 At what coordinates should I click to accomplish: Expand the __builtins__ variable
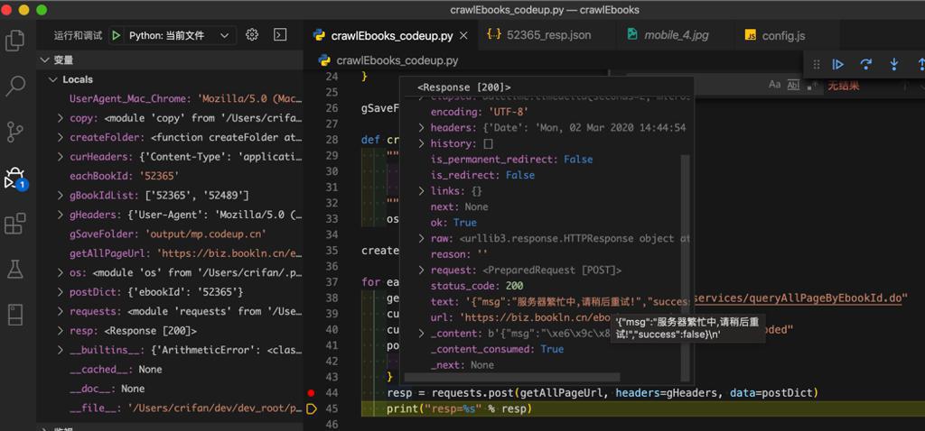61,351
